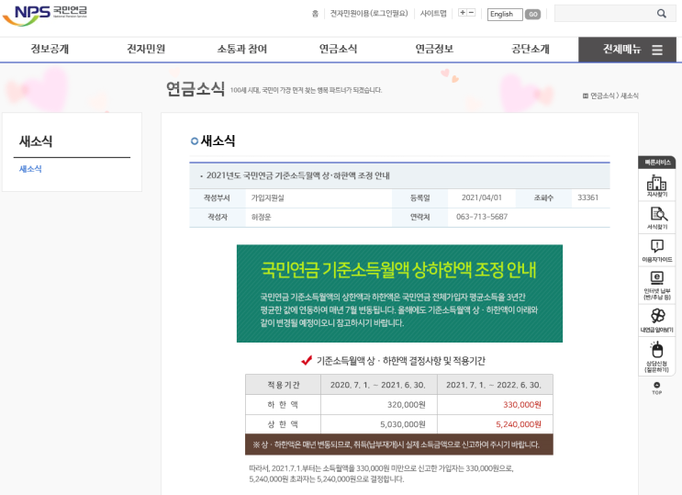Click the period 2021. 7. 1. ~ 2022. 6. 30. header

click(x=494, y=385)
